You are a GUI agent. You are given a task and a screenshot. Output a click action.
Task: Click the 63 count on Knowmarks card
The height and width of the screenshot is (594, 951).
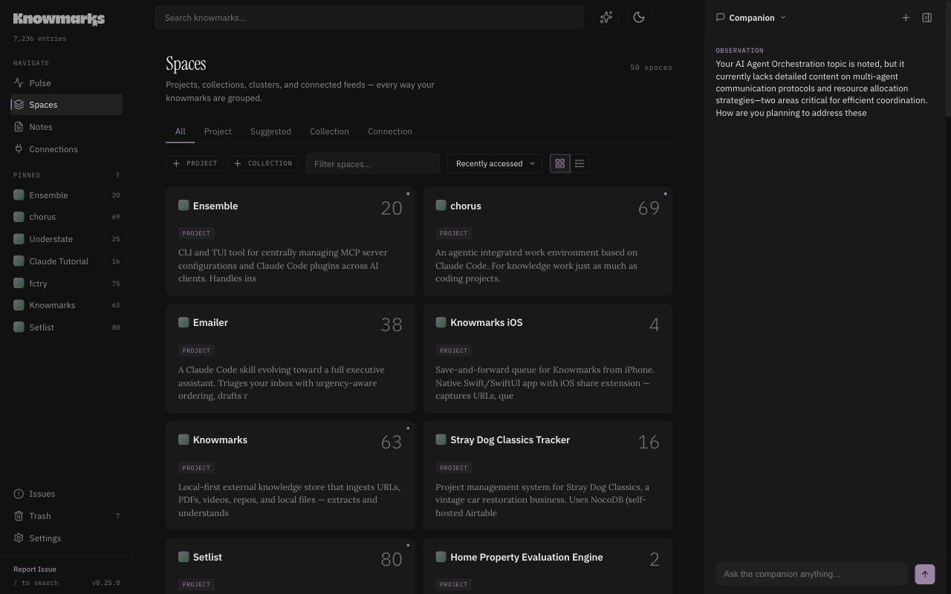click(x=392, y=442)
